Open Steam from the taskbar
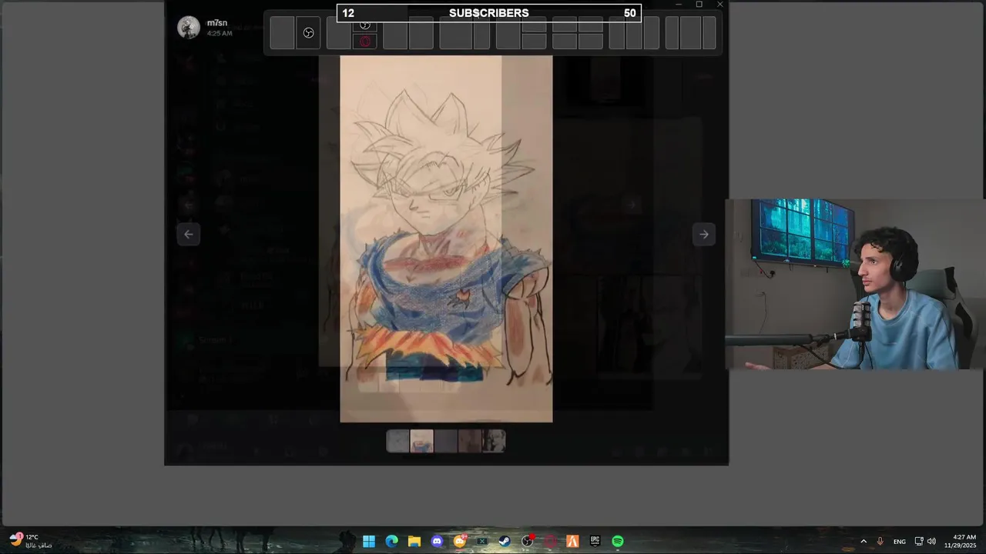 point(505,541)
